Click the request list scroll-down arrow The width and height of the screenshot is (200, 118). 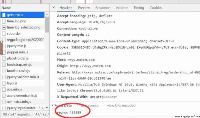coord(47,107)
